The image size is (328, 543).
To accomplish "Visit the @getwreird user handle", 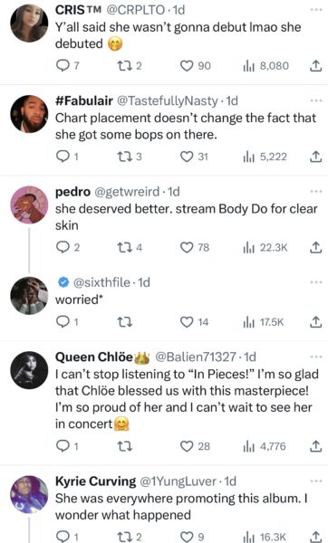I will click(x=127, y=192).
